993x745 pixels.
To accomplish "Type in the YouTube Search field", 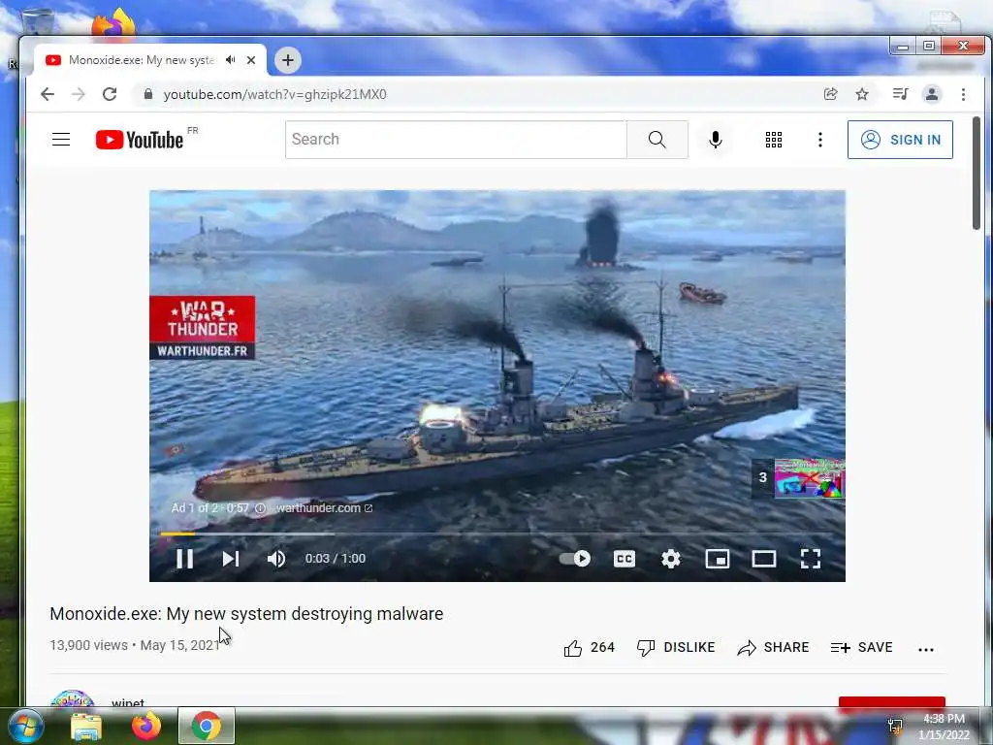I will pos(456,140).
